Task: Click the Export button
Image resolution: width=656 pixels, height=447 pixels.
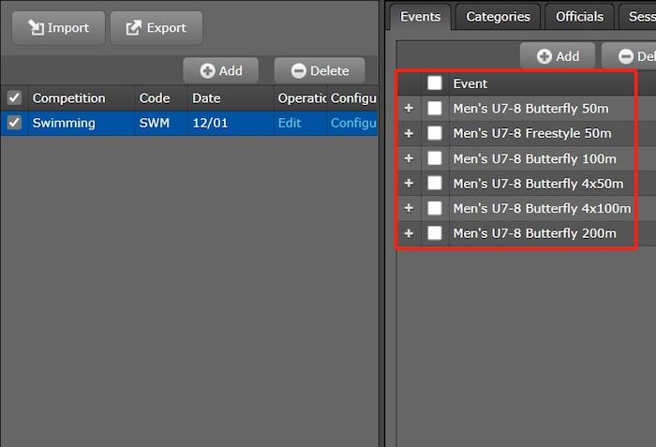Action: tap(157, 28)
